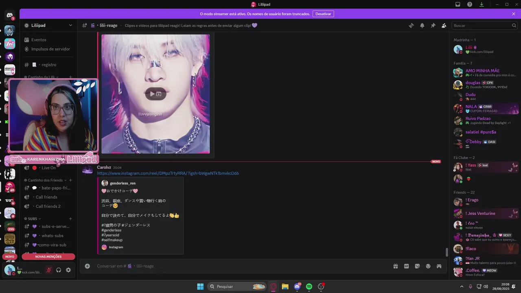Open the inbox icon in title bar

point(458,4)
